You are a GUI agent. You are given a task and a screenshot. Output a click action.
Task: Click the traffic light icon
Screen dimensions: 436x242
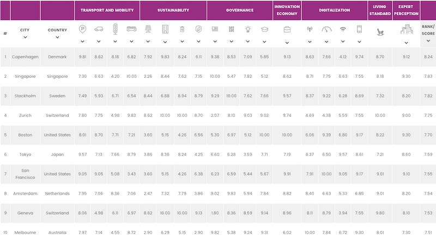click(x=115, y=30)
